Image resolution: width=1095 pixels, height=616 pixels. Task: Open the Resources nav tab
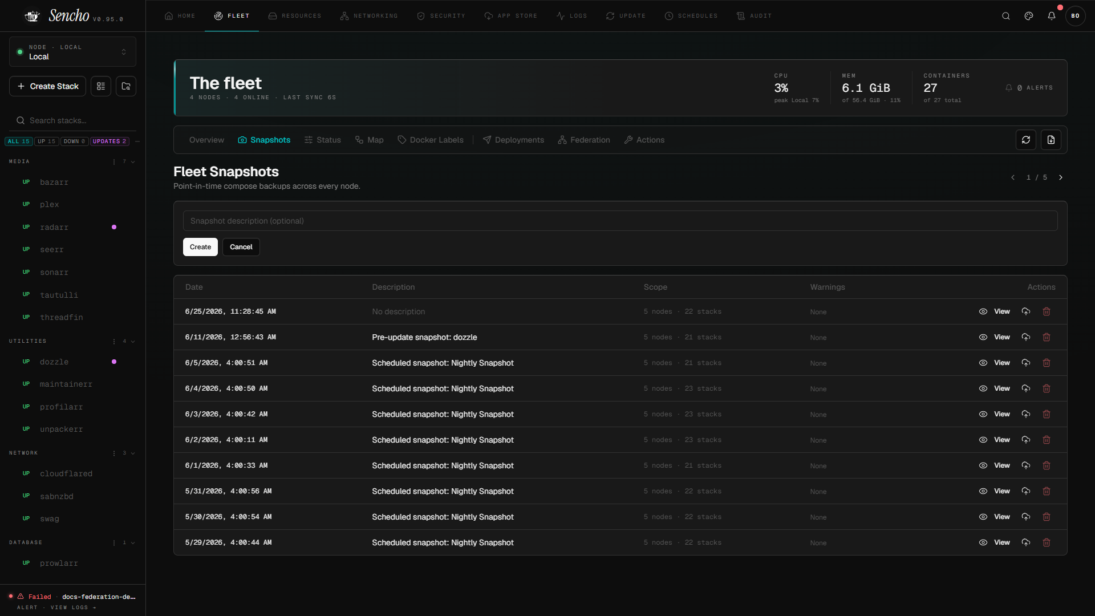tap(295, 16)
